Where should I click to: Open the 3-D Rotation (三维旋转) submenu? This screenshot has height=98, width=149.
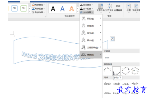click(x=91, y=47)
